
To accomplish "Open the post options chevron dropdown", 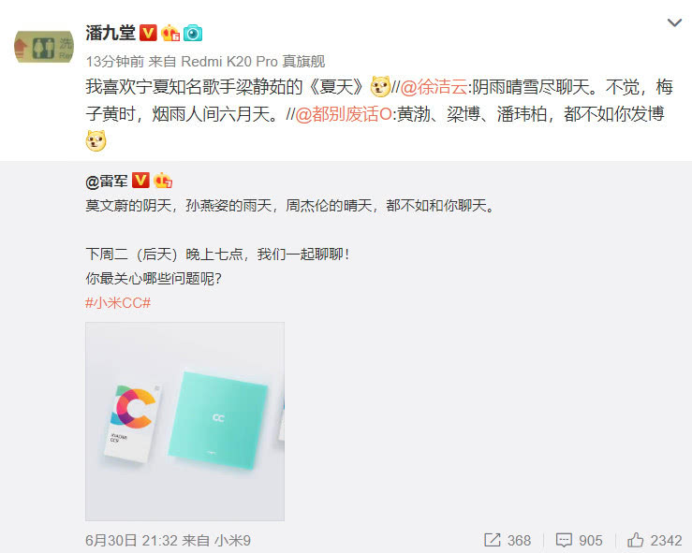I will pyautogui.click(x=674, y=22).
